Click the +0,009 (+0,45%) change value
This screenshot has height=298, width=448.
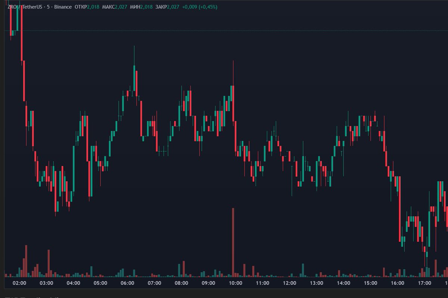click(x=199, y=7)
